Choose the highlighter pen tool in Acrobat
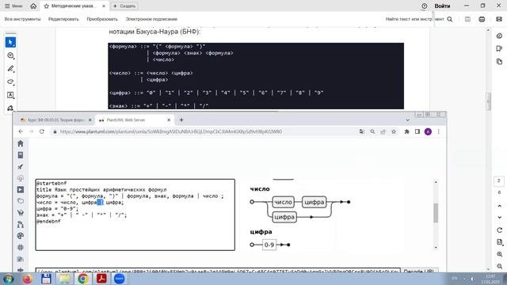This screenshot has width=507, height=285. 10,69
